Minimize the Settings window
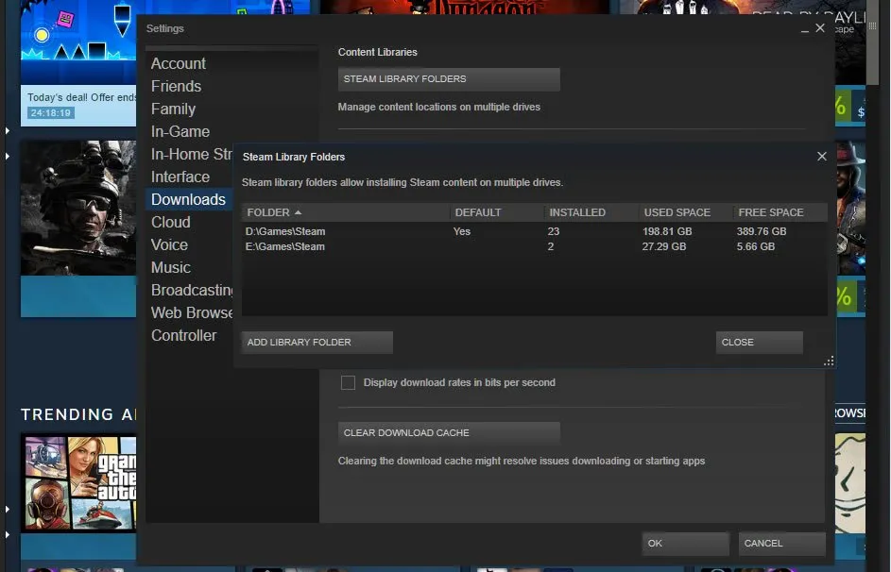The width and height of the screenshot is (891, 572). click(805, 29)
